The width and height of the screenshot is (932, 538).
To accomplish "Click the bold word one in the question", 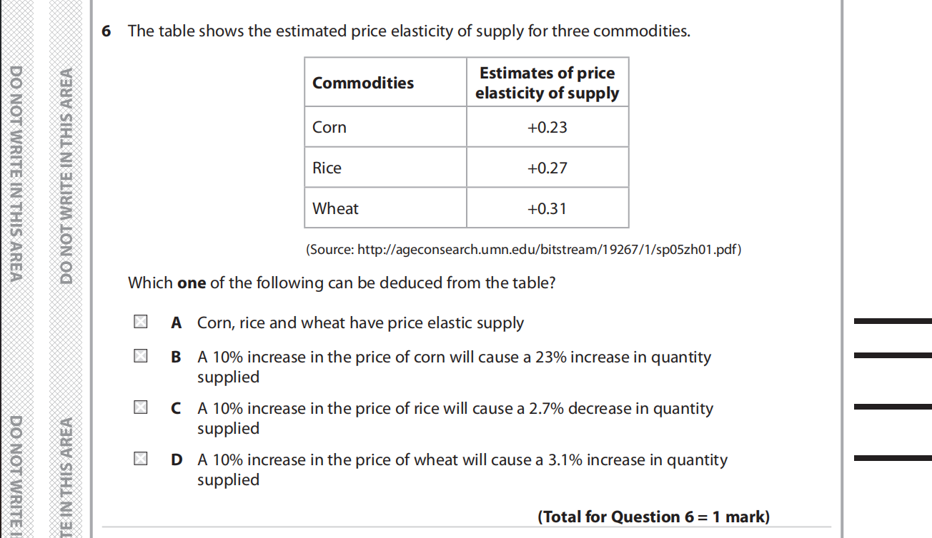I will 191,283.
